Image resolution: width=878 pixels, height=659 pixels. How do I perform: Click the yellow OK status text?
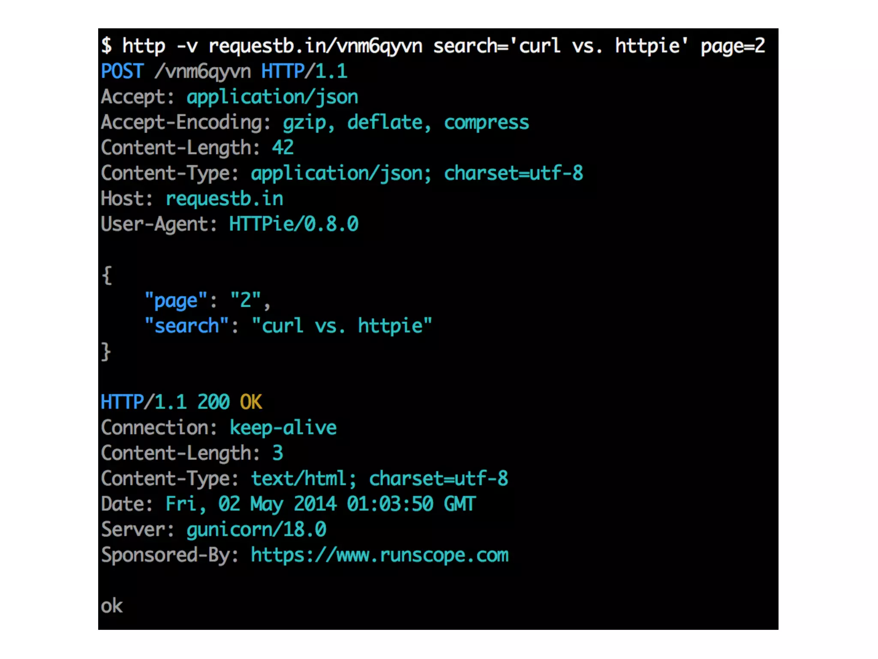click(251, 402)
